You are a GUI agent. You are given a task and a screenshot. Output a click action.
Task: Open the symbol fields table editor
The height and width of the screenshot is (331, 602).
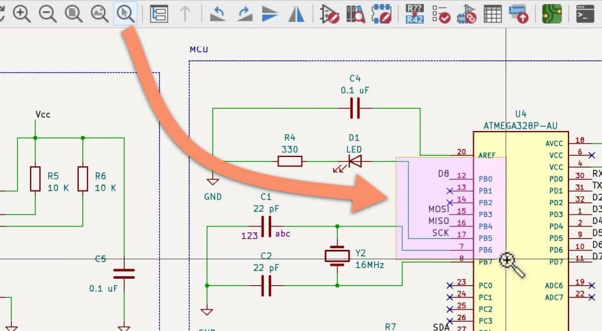(x=493, y=14)
